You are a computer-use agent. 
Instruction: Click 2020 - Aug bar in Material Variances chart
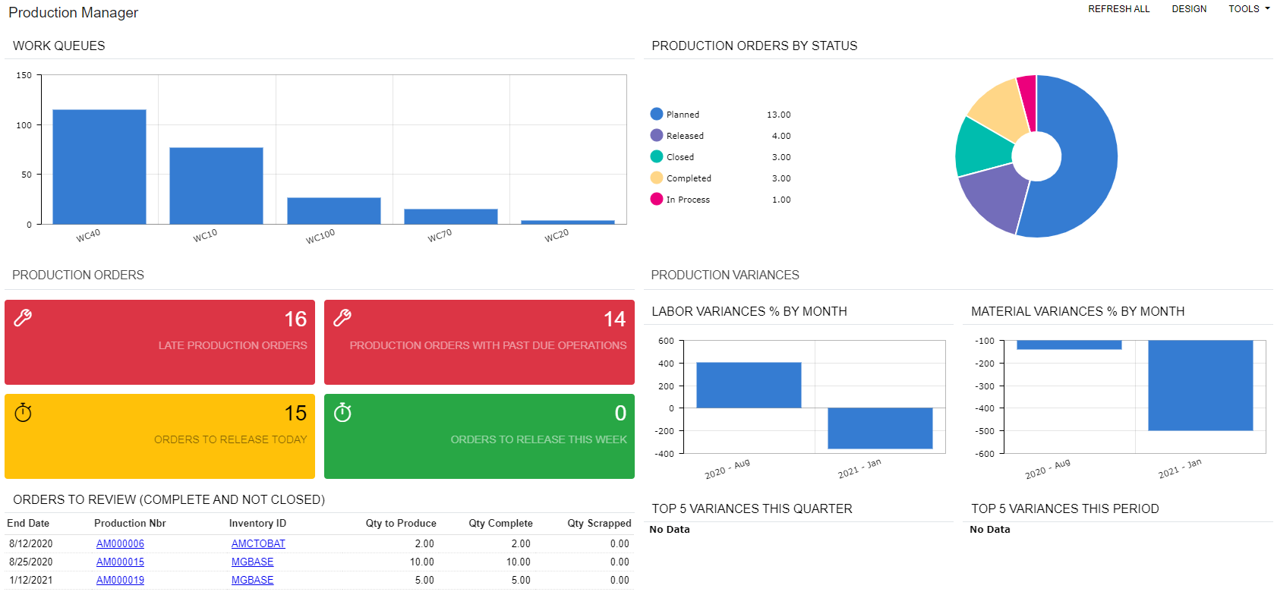pyautogui.click(x=1069, y=345)
